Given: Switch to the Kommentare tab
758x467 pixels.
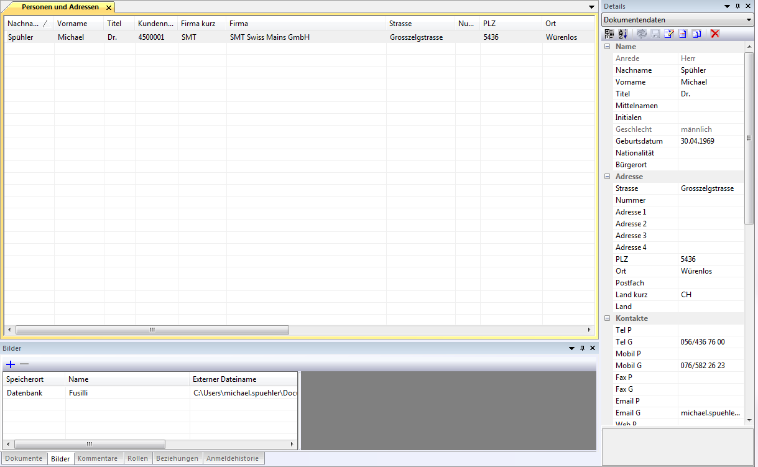Looking at the screenshot, I should click(x=98, y=458).
